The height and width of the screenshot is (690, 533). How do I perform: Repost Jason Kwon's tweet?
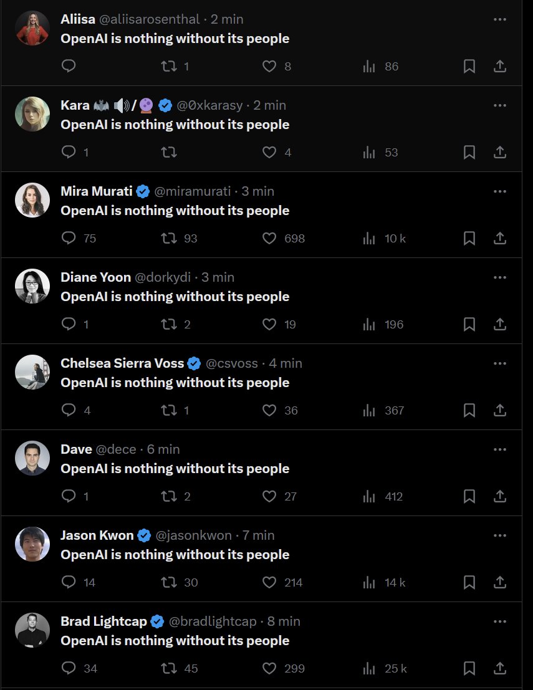pos(169,582)
